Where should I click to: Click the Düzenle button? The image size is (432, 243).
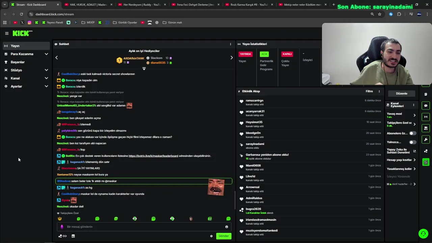click(x=402, y=93)
